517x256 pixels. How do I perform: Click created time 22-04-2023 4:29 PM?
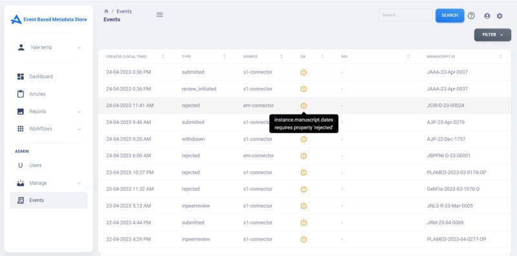click(129, 239)
